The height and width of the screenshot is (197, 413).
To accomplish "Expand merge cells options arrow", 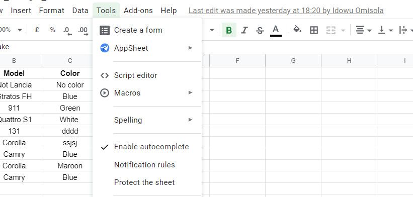I will (x=343, y=31).
